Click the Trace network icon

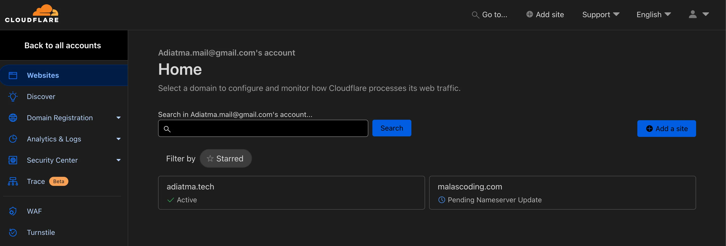pyautogui.click(x=13, y=181)
